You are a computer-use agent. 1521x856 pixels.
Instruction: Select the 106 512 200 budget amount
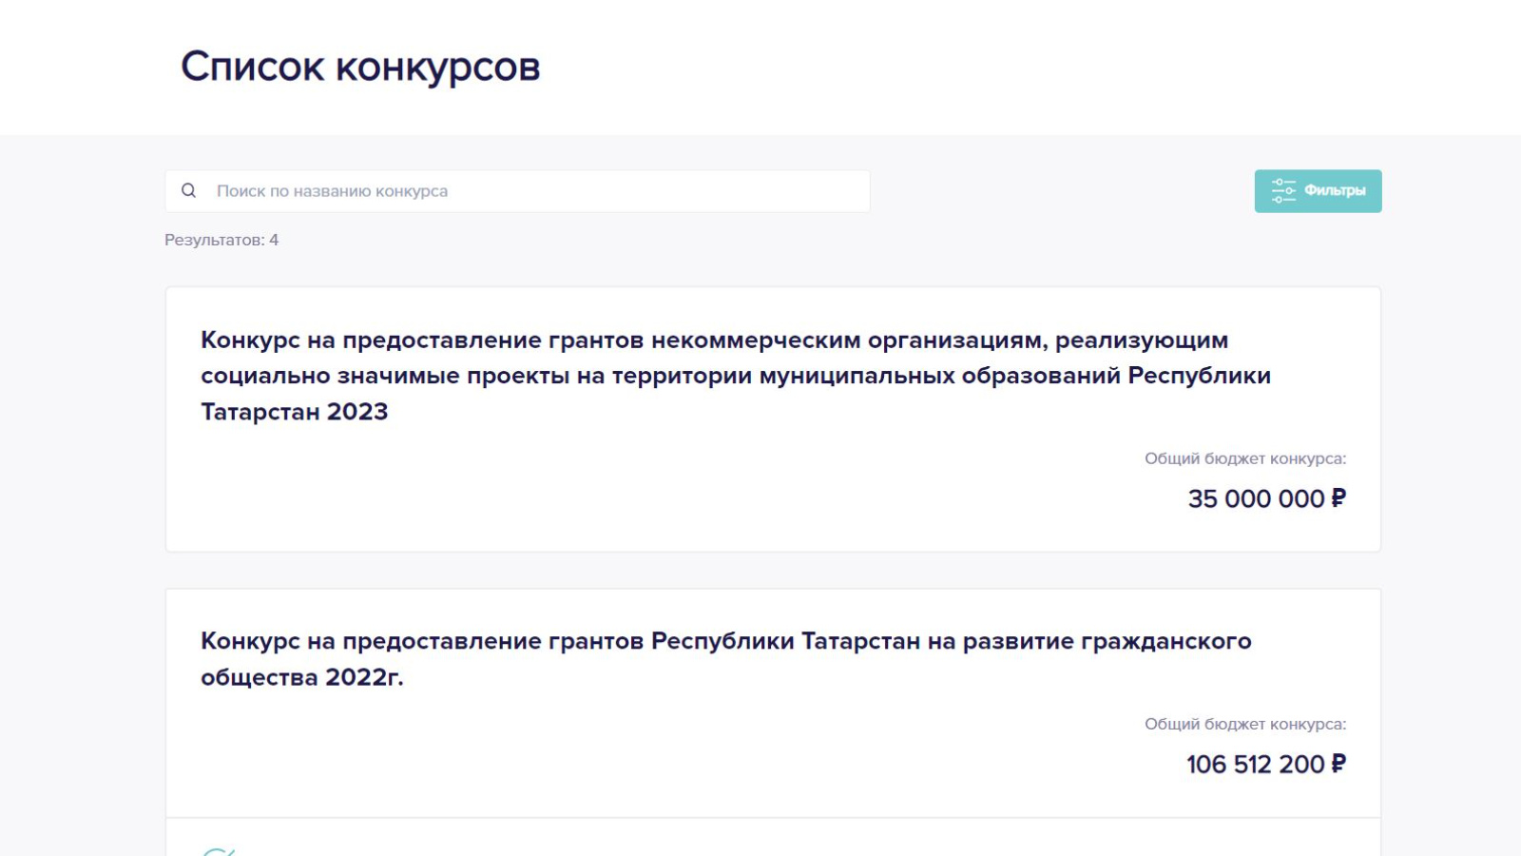[x=1255, y=764]
